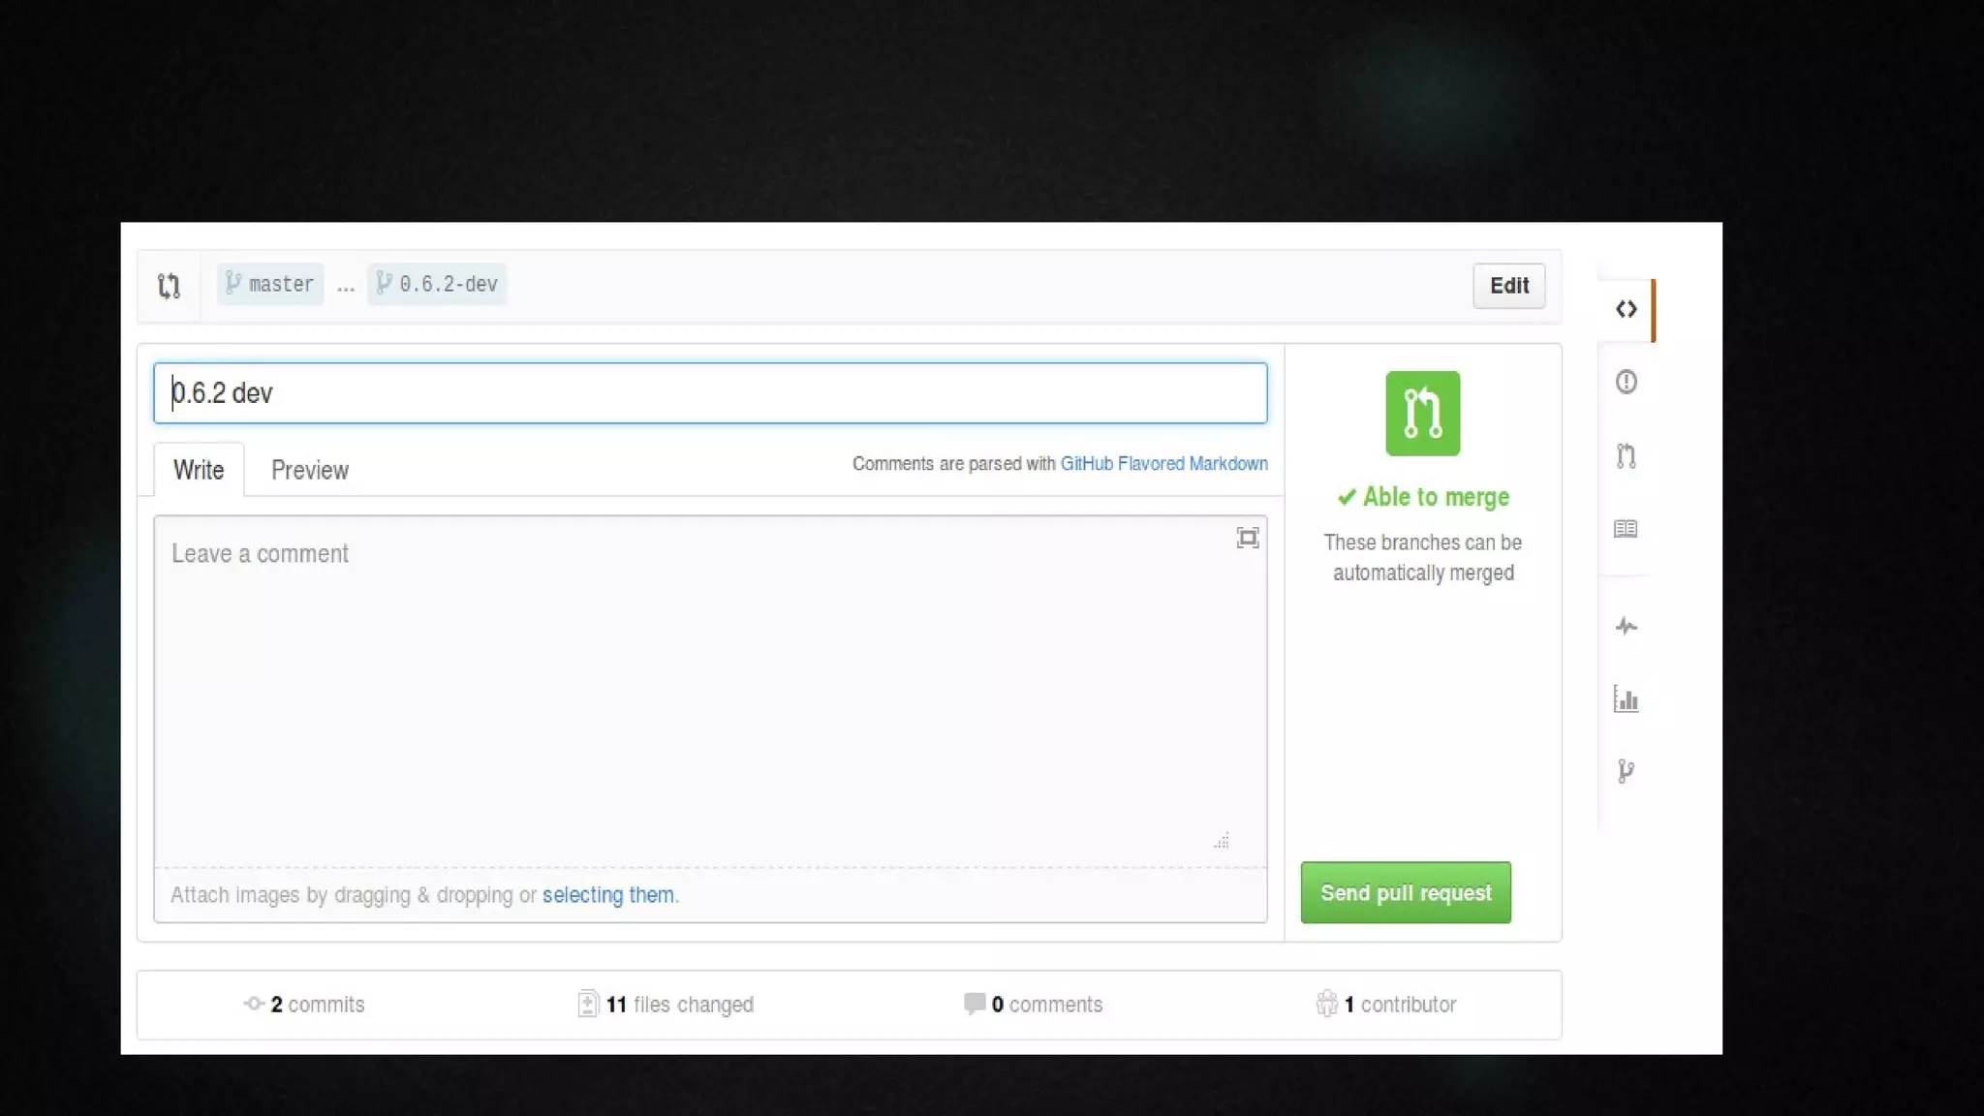Open the Pulse activity icon
1984x1116 pixels.
pos(1626,626)
